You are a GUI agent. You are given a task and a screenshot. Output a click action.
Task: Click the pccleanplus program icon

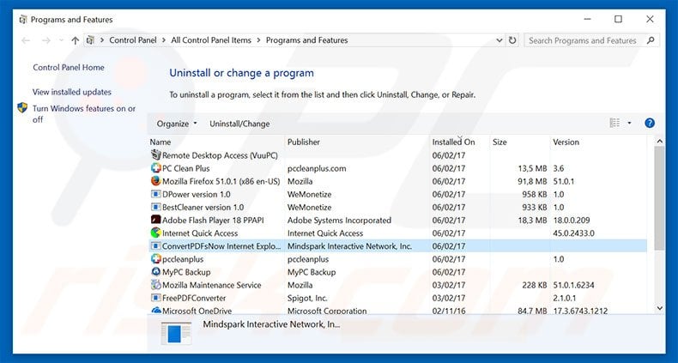[x=155, y=259]
